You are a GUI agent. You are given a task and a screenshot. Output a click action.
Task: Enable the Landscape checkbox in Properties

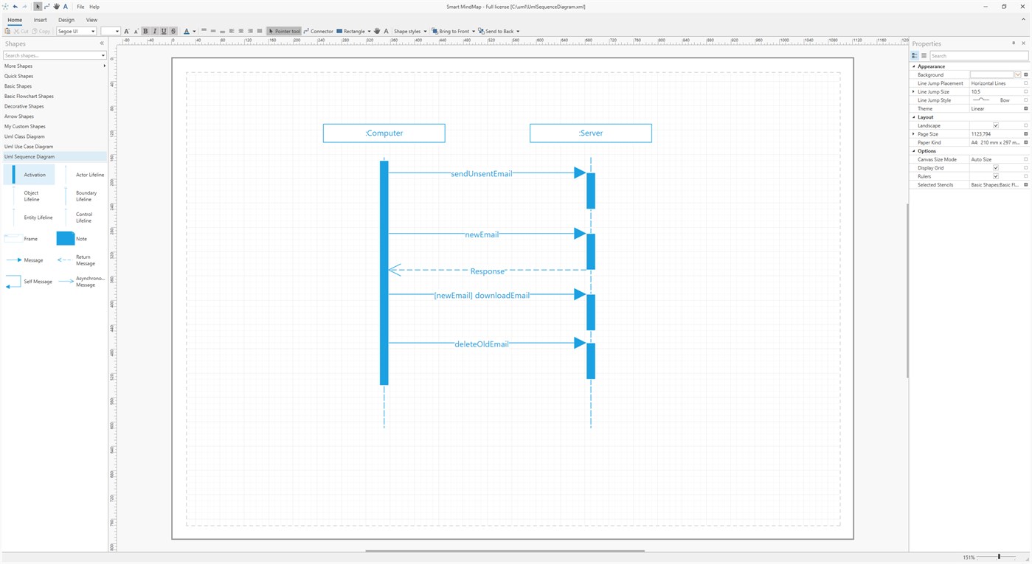pos(995,125)
